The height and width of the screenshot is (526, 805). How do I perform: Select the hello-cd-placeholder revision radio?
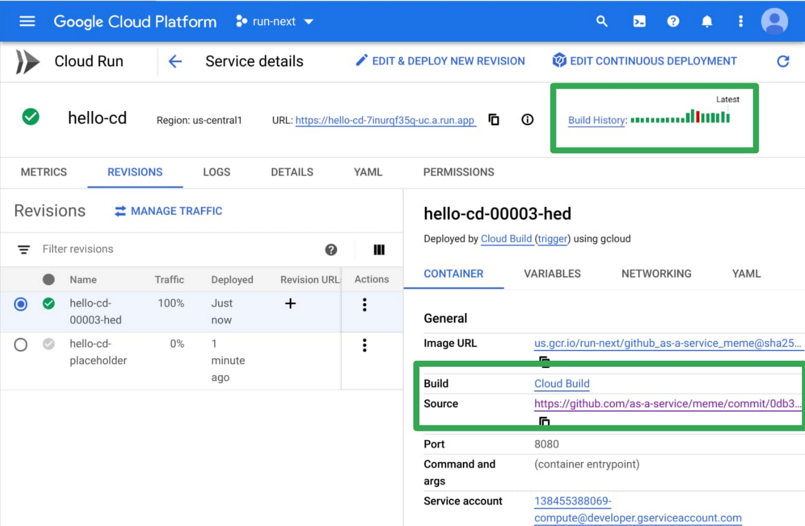[21, 344]
